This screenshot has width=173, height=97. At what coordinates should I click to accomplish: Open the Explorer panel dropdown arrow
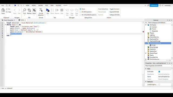[168, 20]
